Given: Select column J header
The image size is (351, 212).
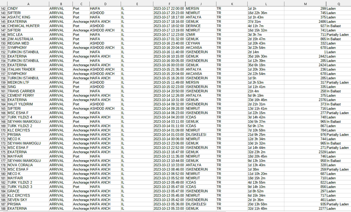Looking at the screenshot, I should point(201,4).
